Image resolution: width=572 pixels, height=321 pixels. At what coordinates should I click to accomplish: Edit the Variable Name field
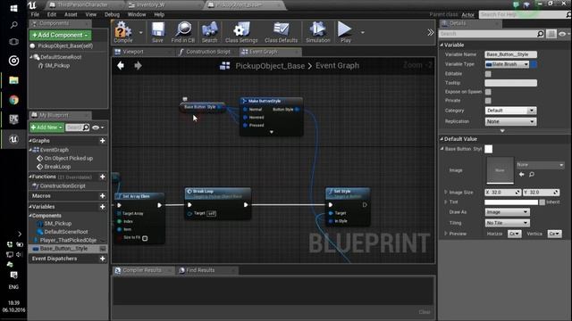click(510, 54)
